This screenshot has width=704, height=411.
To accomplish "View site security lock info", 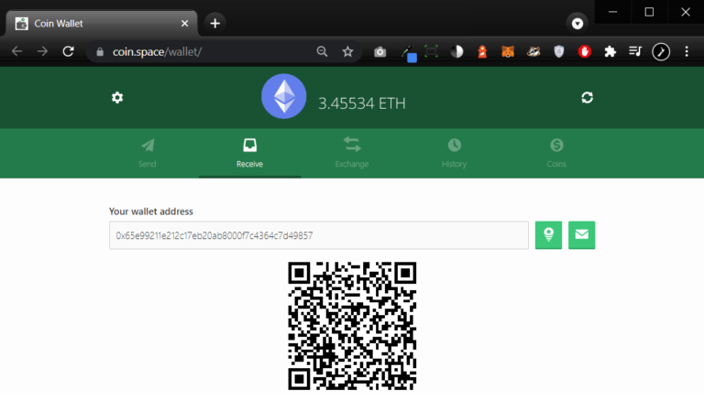I will pyautogui.click(x=100, y=52).
